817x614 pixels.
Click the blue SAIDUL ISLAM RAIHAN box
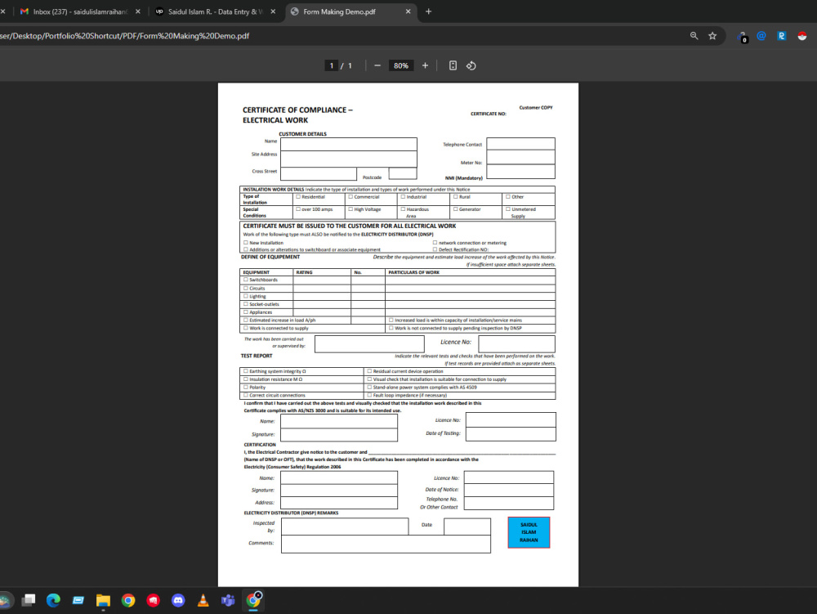pyautogui.click(x=529, y=532)
